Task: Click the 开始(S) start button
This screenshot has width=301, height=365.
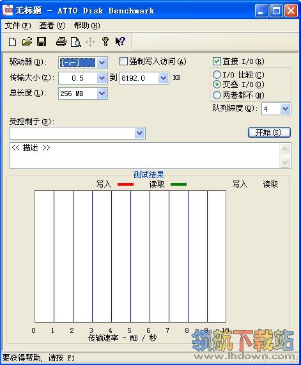Action: (x=269, y=133)
